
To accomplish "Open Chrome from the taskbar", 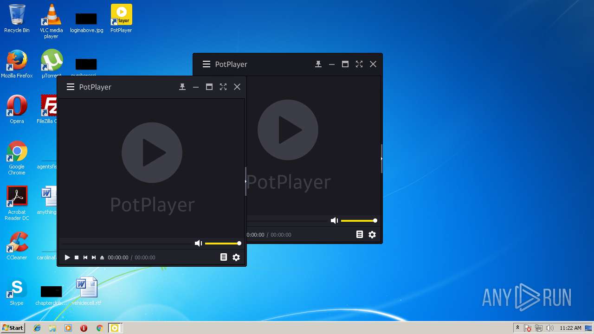I will tap(99, 328).
